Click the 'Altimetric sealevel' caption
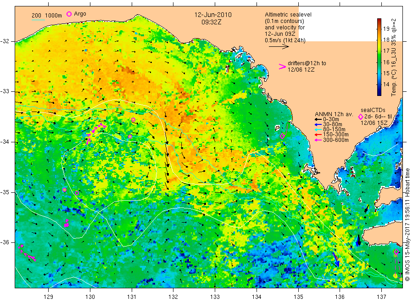The height and width of the screenshot is (303, 413). (288, 15)
